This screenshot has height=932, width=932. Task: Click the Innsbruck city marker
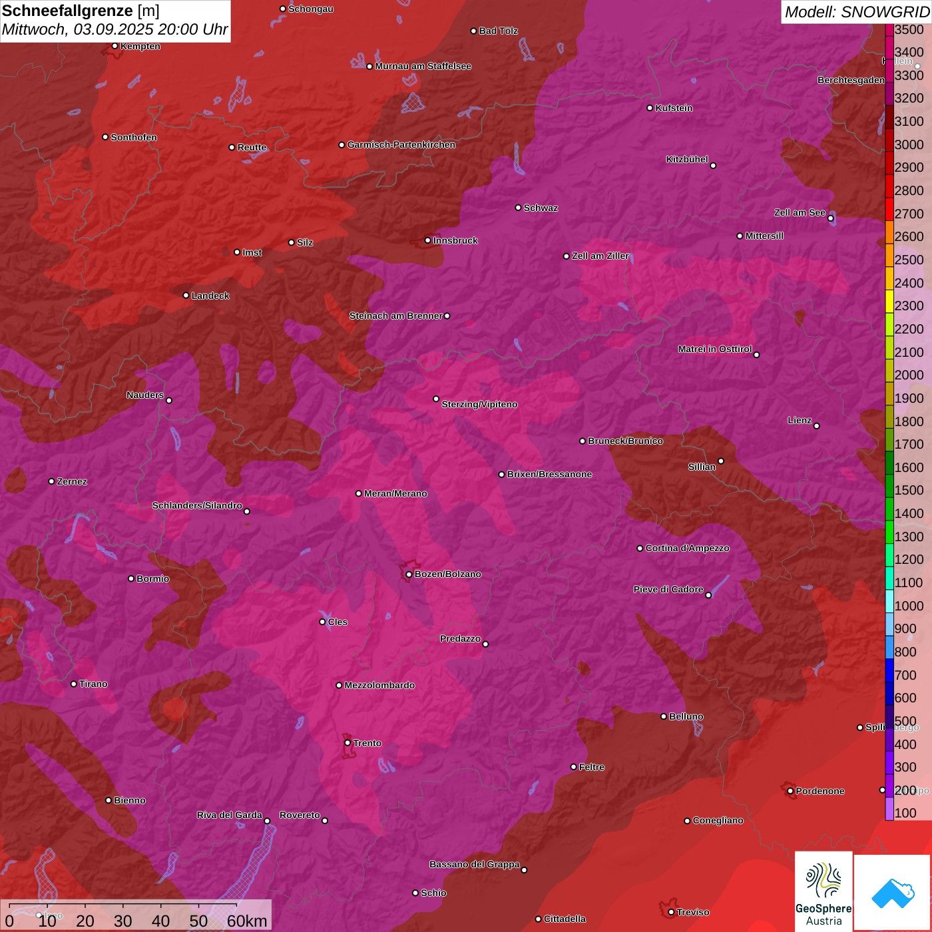[428, 240]
